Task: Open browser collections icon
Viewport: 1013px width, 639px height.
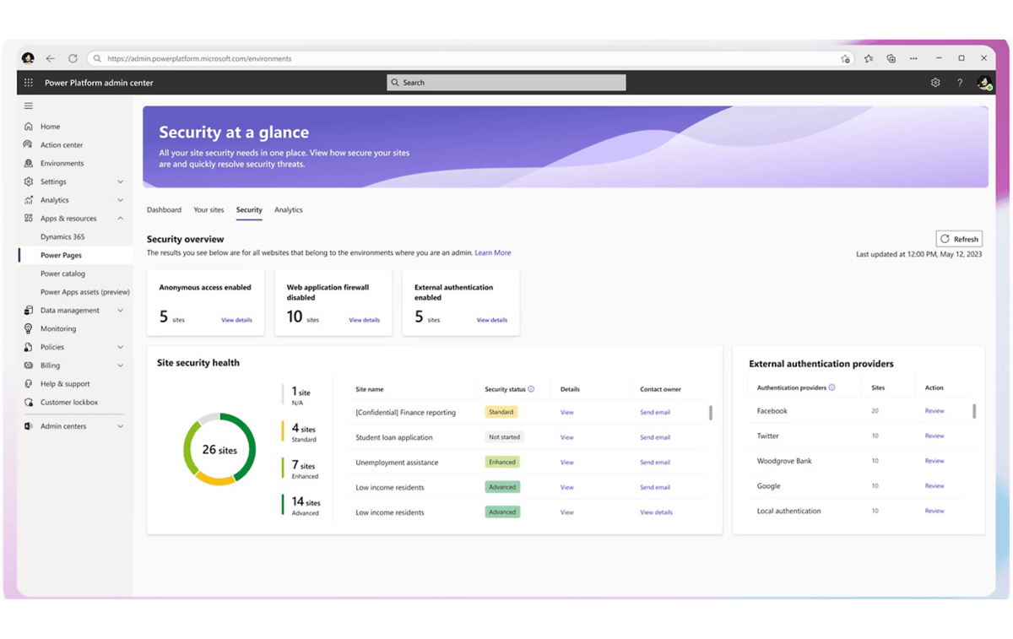Action: click(891, 58)
